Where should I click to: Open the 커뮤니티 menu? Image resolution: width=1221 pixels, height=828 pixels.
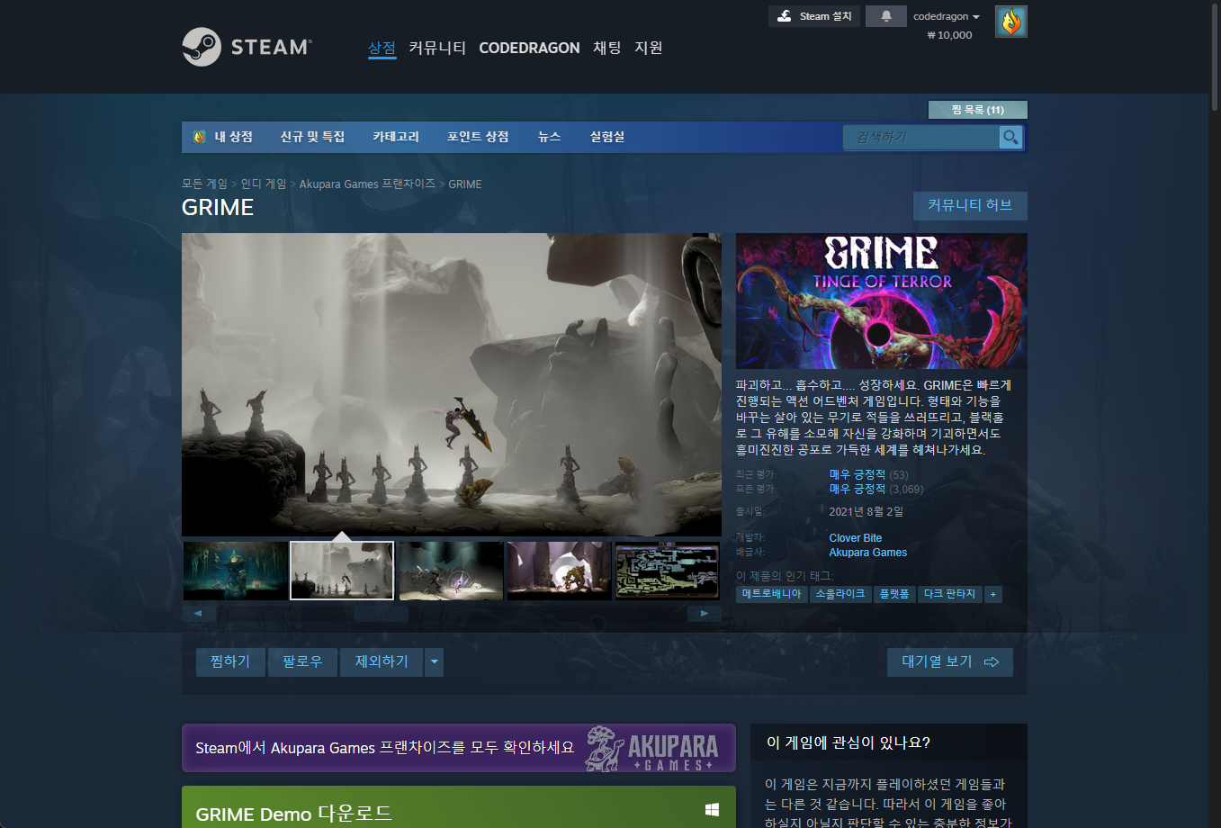point(437,48)
